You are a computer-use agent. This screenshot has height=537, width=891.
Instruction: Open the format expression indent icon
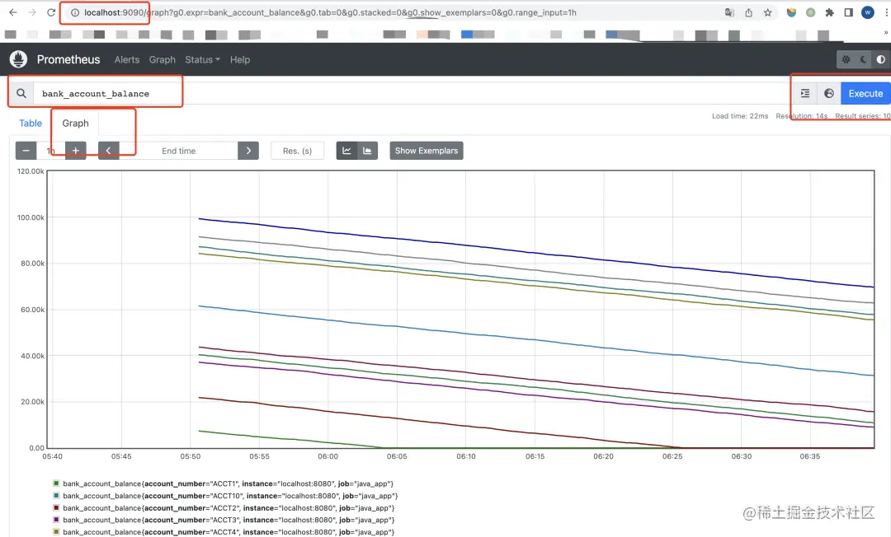pyautogui.click(x=805, y=94)
